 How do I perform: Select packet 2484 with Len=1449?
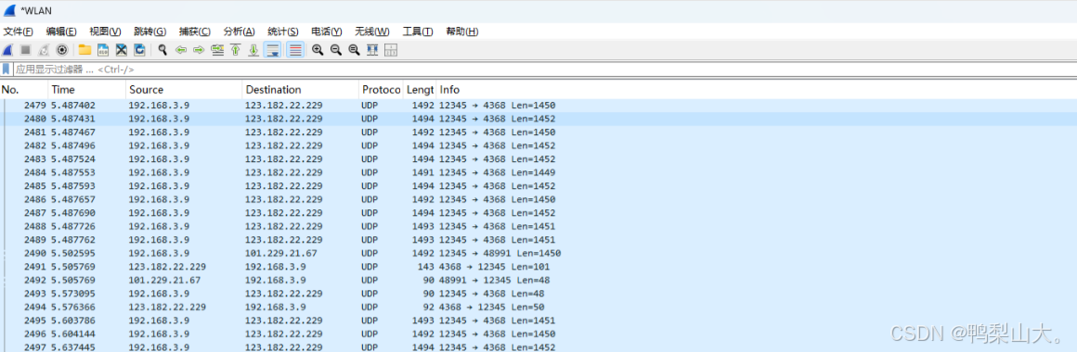tap(538, 172)
